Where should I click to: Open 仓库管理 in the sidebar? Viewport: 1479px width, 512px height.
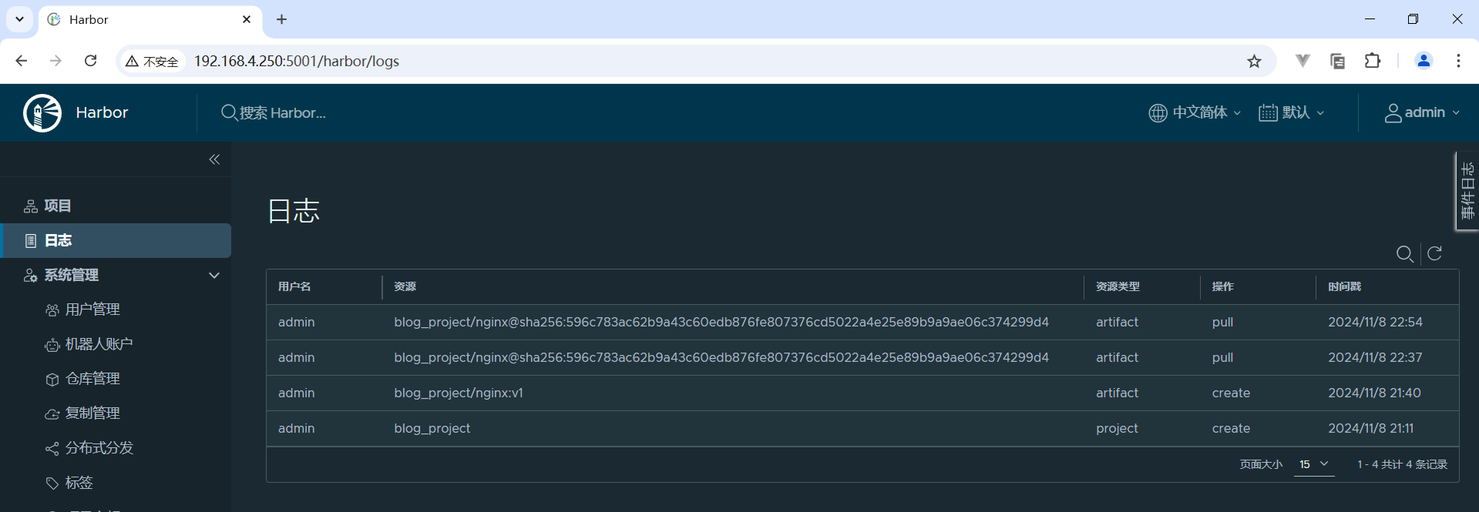pos(92,379)
